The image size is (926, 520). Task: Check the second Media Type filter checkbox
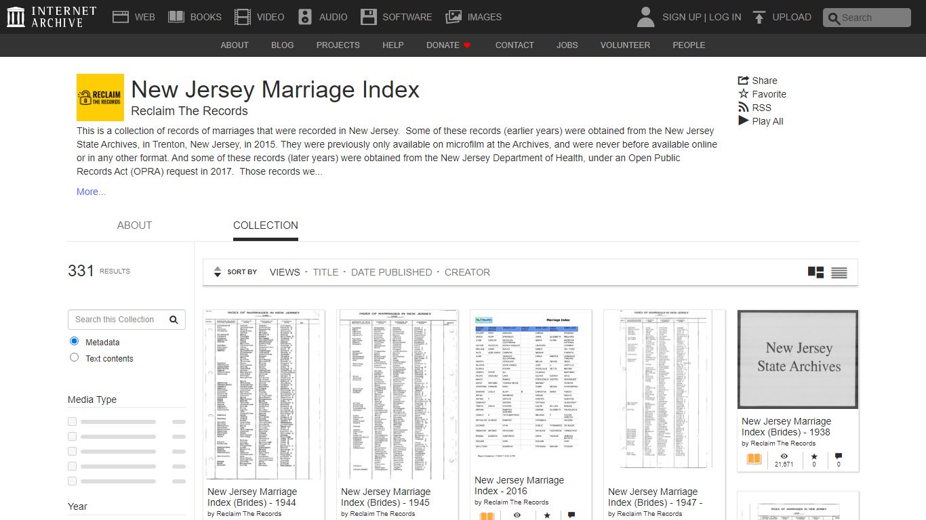[x=73, y=436]
